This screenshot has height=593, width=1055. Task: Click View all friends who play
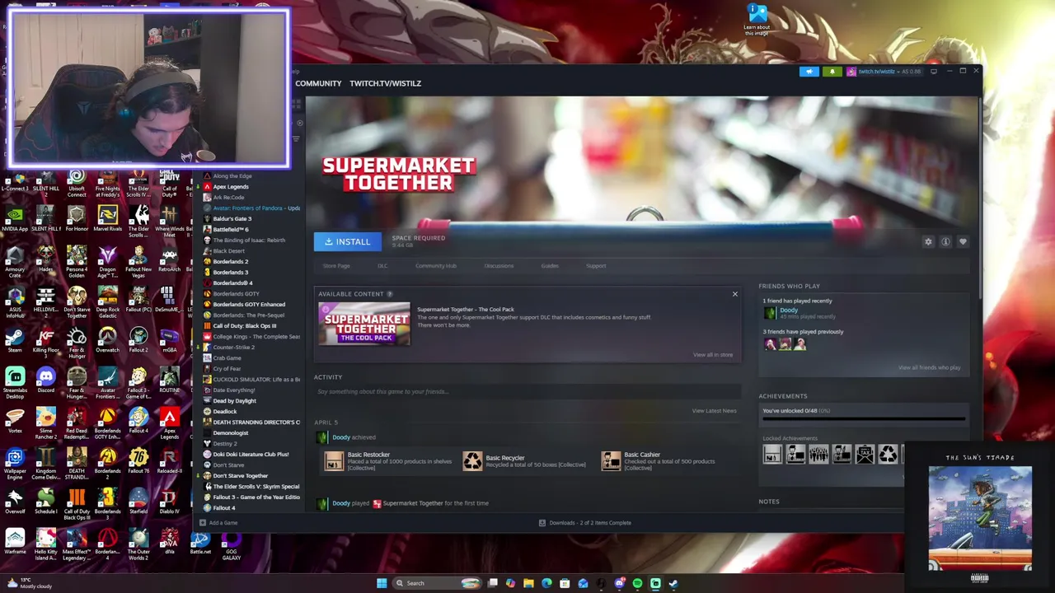[929, 367]
